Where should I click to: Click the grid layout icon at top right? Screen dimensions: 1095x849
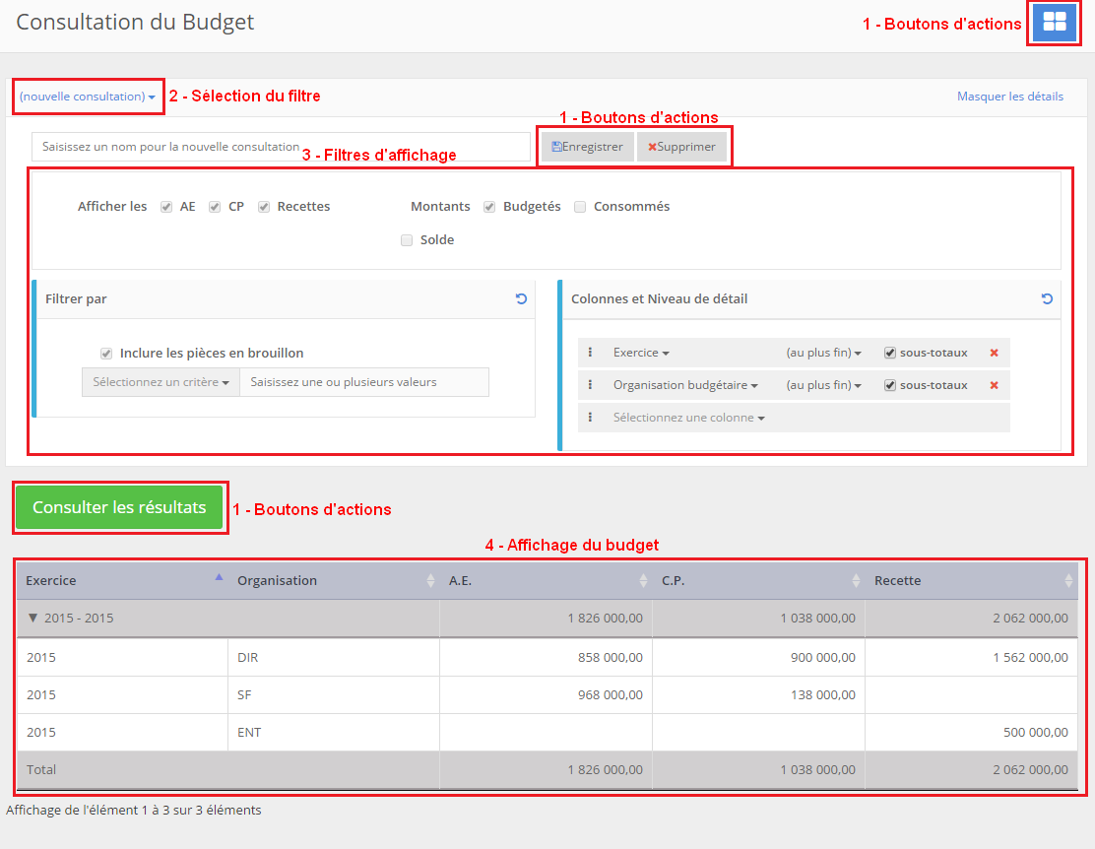tap(1055, 22)
